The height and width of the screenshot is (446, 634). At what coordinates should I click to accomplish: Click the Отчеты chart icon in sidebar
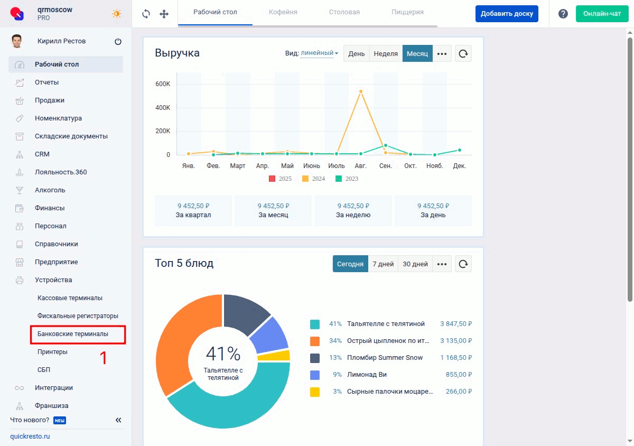point(20,82)
